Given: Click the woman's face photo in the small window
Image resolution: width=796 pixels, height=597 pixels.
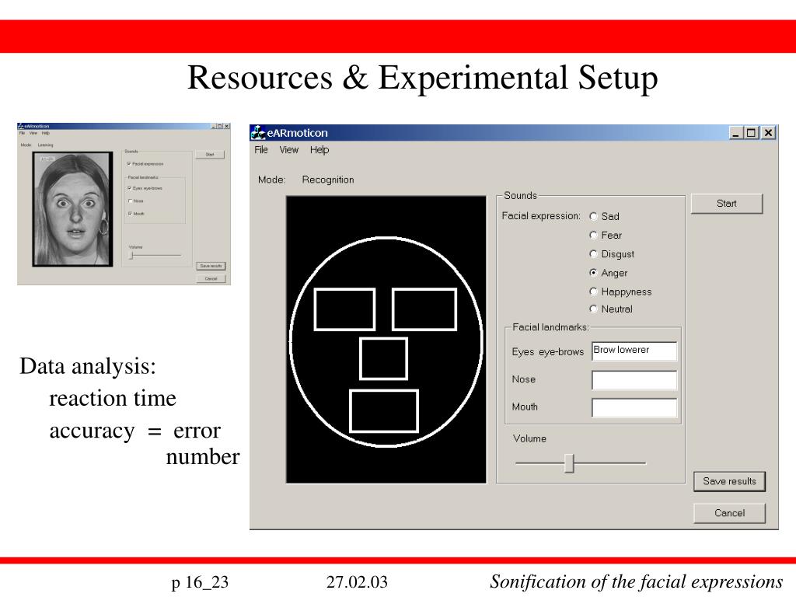Looking at the screenshot, I should click(x=72, y=209).
